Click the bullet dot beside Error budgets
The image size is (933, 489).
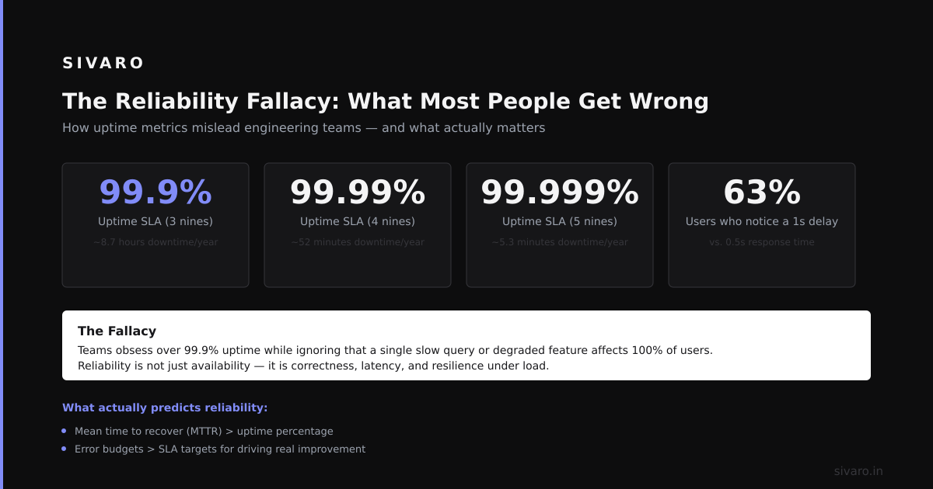pos(64,449)
